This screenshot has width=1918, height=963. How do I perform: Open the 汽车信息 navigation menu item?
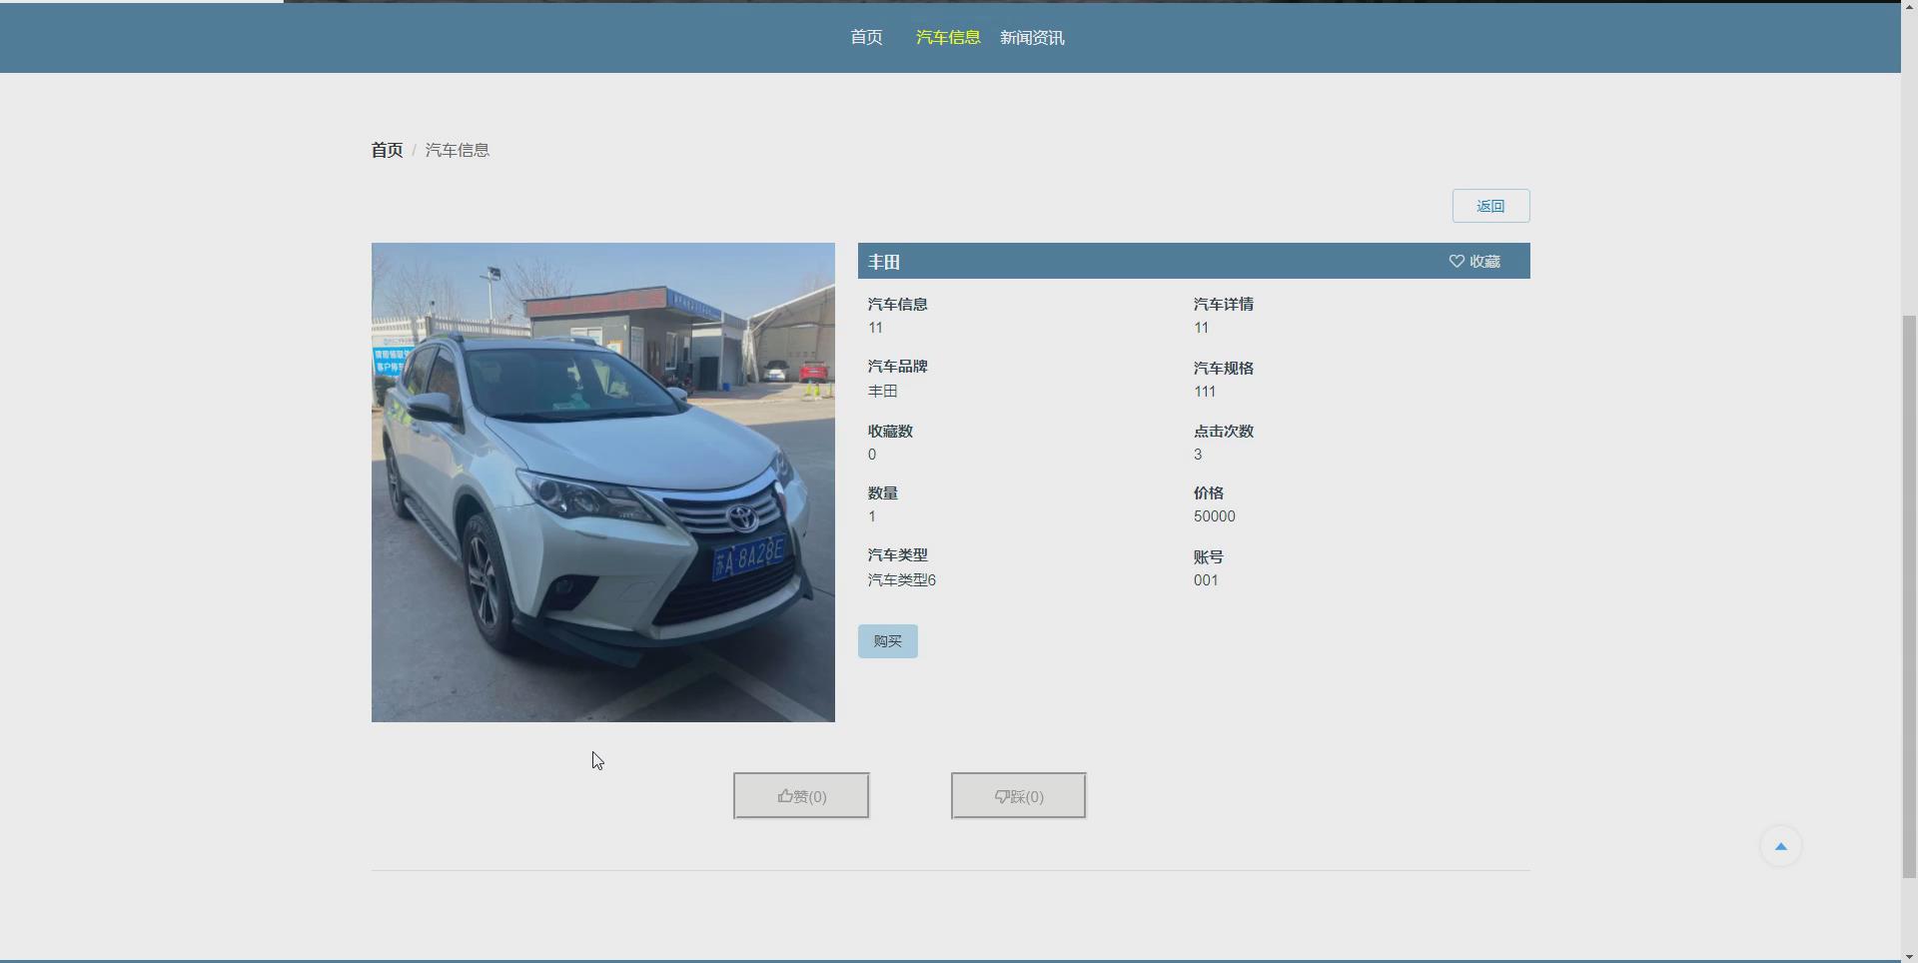pos(948,37)
